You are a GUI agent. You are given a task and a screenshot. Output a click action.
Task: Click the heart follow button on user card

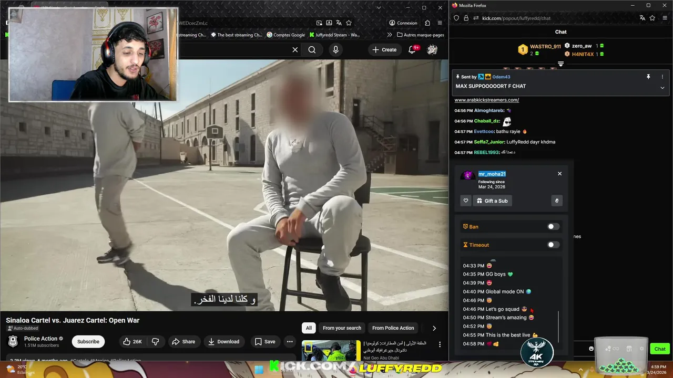coord(466,201)
